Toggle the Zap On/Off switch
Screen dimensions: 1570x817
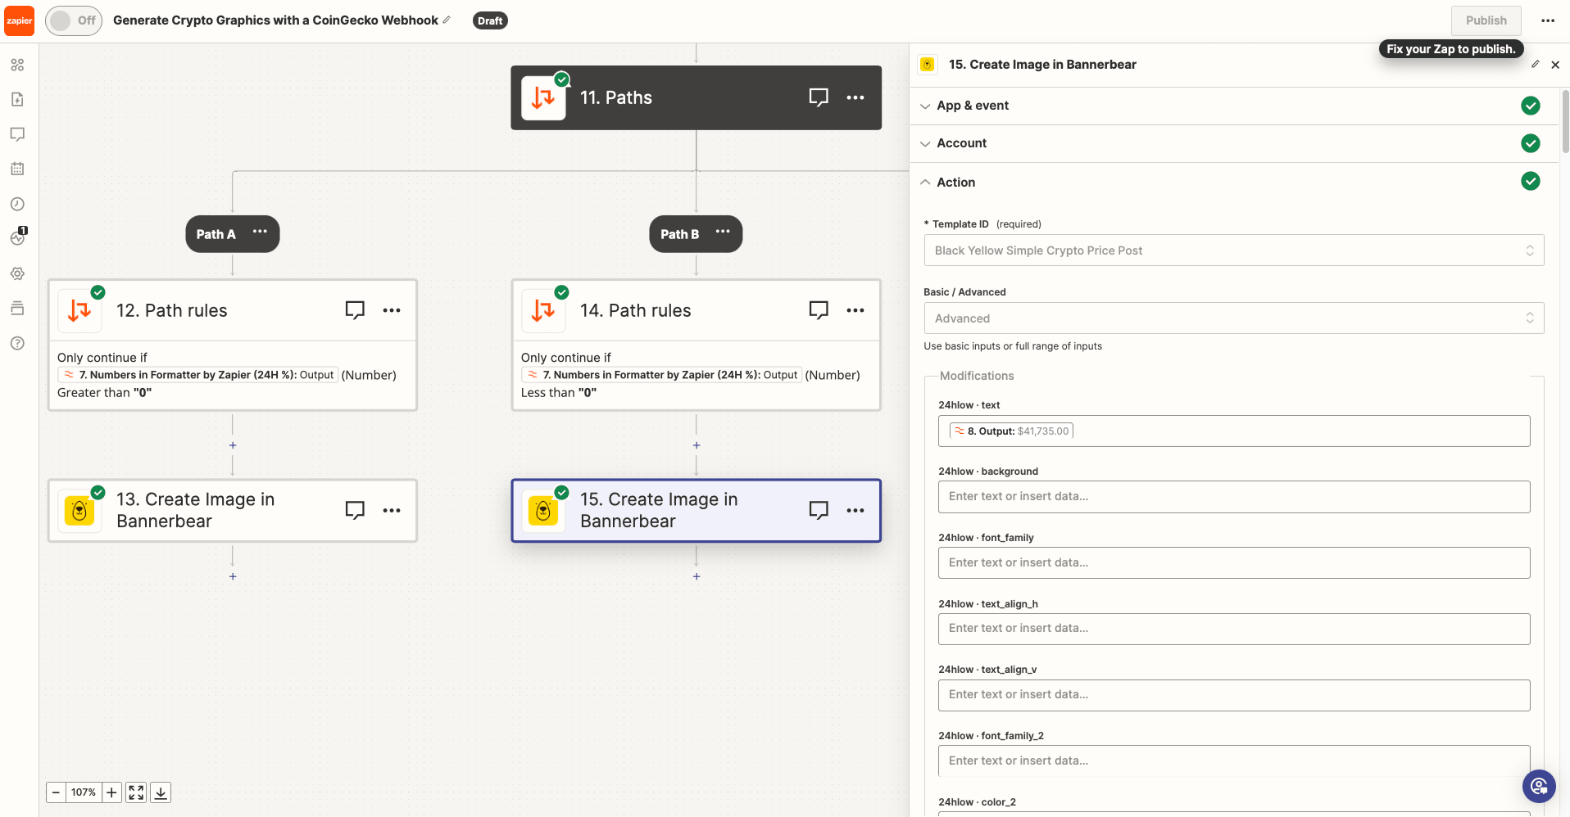(73, 20)
